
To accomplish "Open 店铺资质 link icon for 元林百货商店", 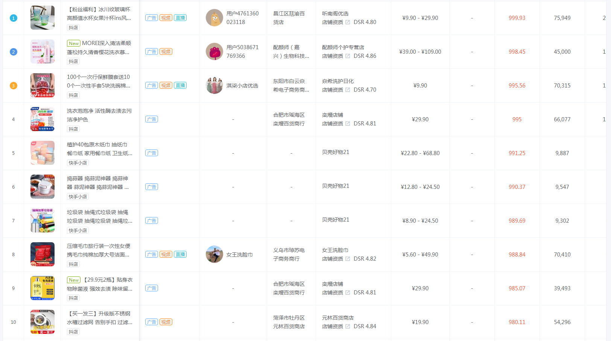I will (x=348, y=326).
